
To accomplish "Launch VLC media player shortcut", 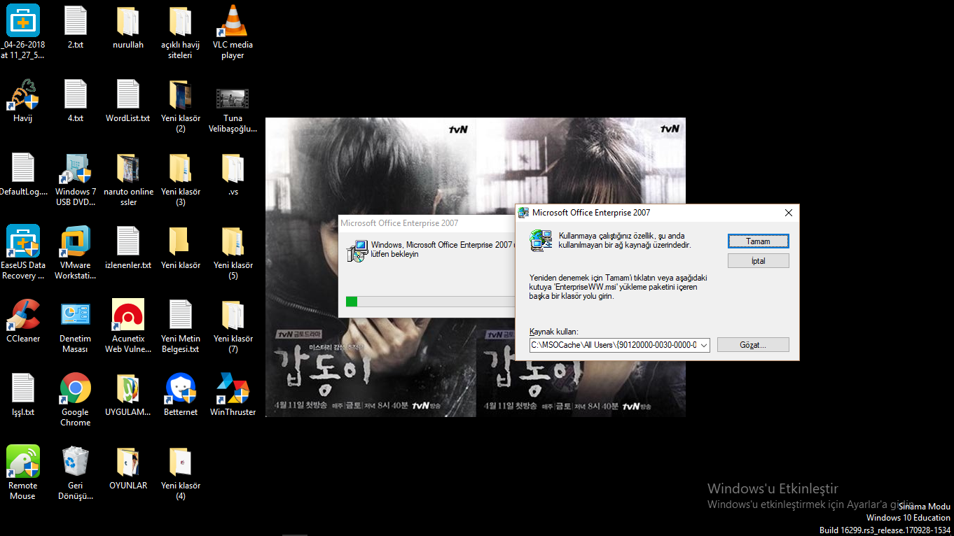I will [233, 32].
